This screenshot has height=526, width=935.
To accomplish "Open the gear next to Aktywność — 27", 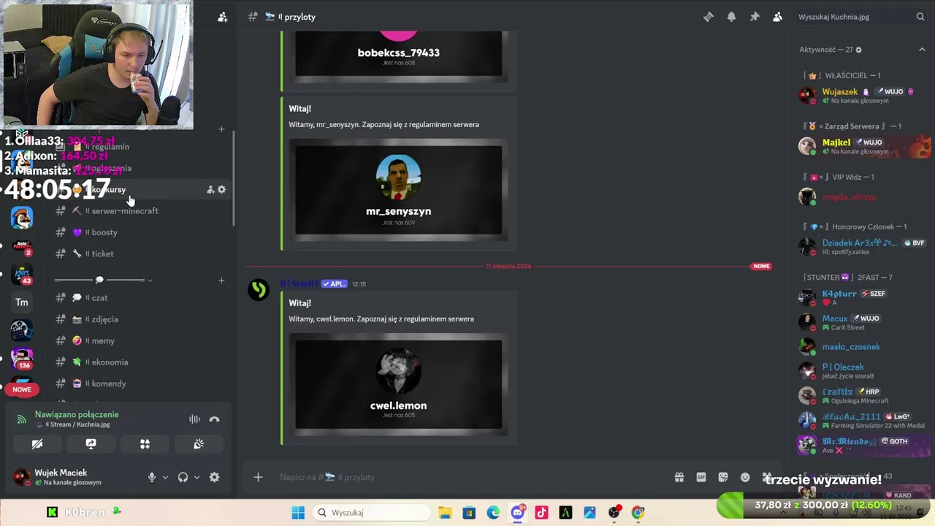I will (858, 50).
